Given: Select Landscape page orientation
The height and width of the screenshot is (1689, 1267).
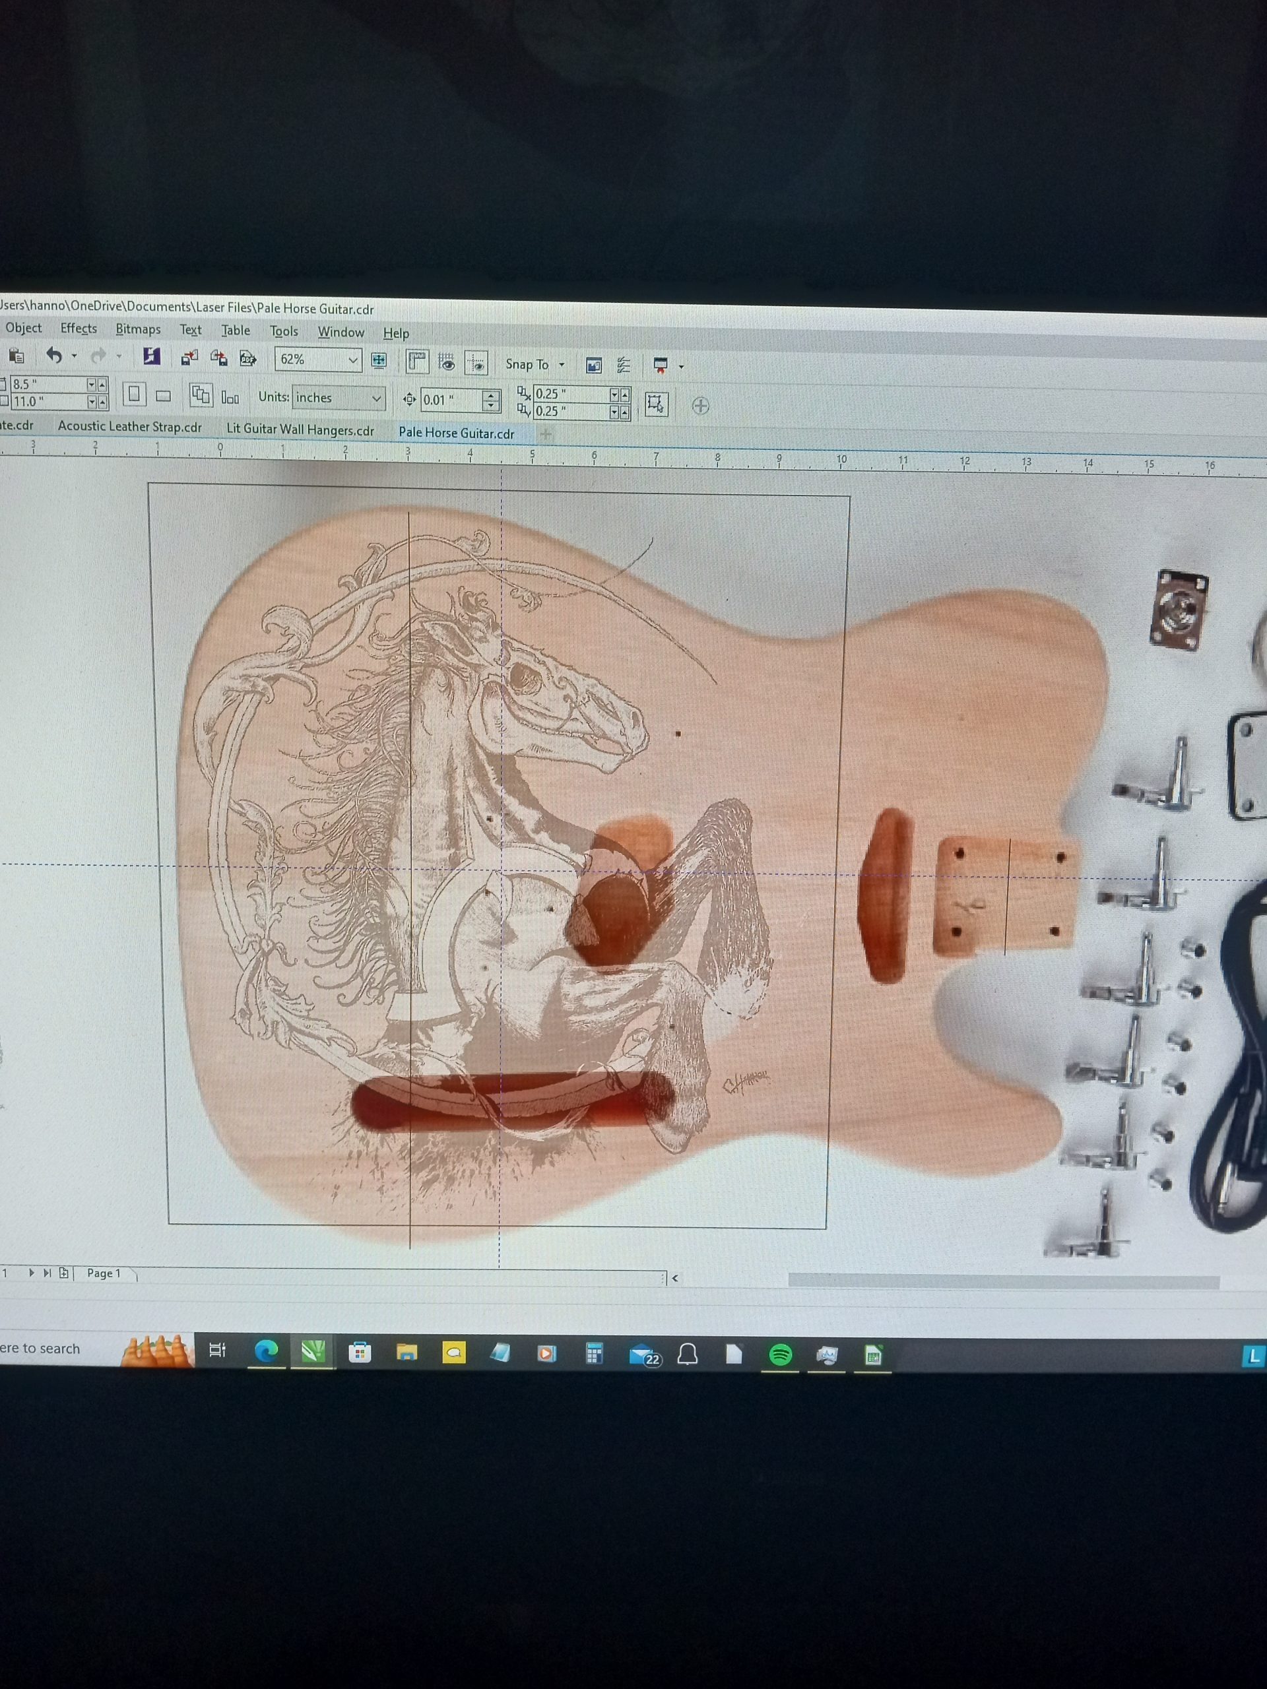Looking at the screenshot, I should coord(164,395).
